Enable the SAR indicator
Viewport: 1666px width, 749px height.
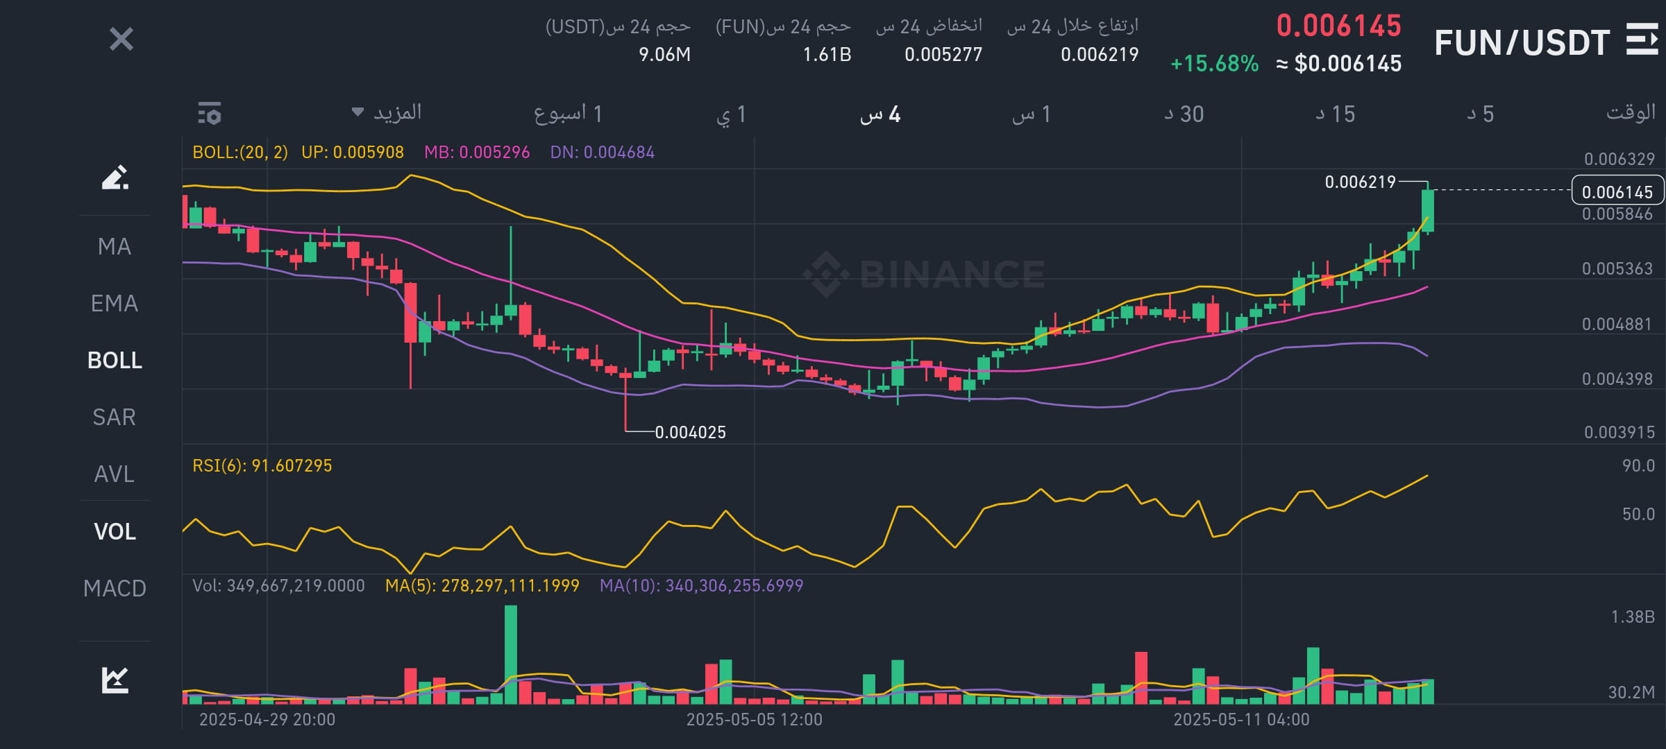pyautogui.click(x=115, y=417)
